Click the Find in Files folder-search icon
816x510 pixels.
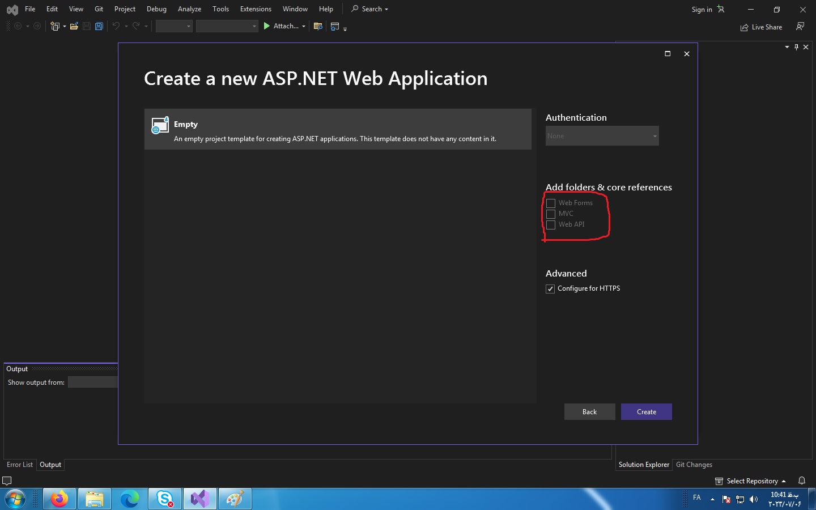[x=318, y=26]
